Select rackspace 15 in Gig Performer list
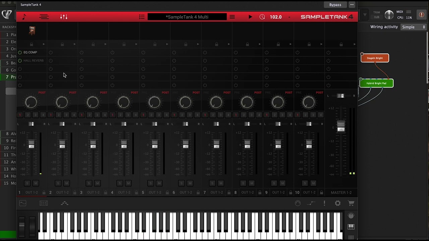This screenshot has height=241, width=429. pyautogui.click(x=8, y=183)
